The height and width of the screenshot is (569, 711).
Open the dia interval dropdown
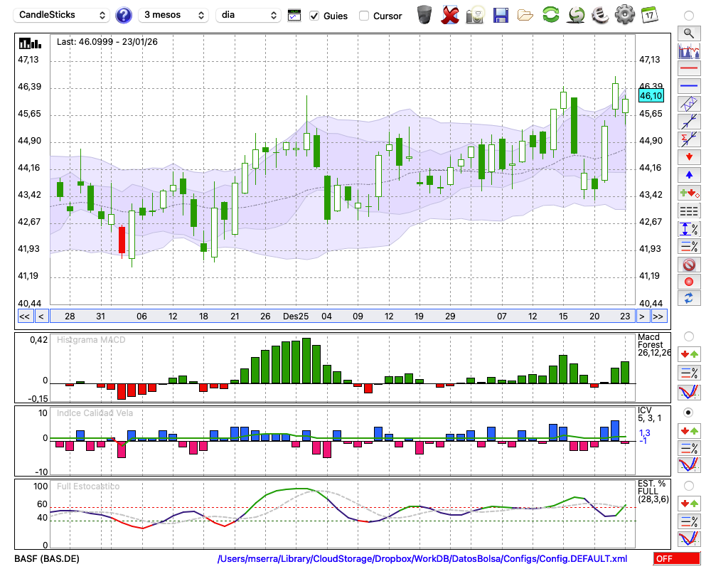click(249, 15)
